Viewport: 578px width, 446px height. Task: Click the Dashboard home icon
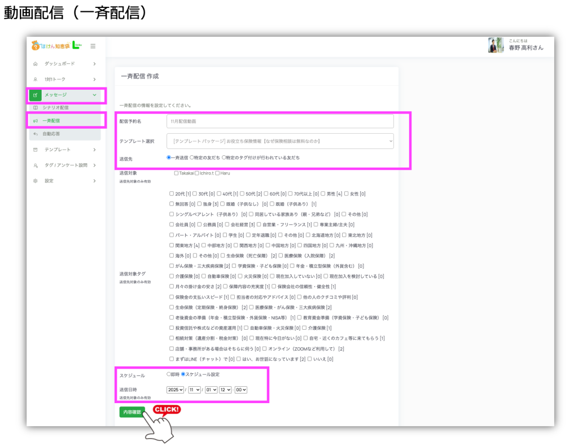coord(36,64)
